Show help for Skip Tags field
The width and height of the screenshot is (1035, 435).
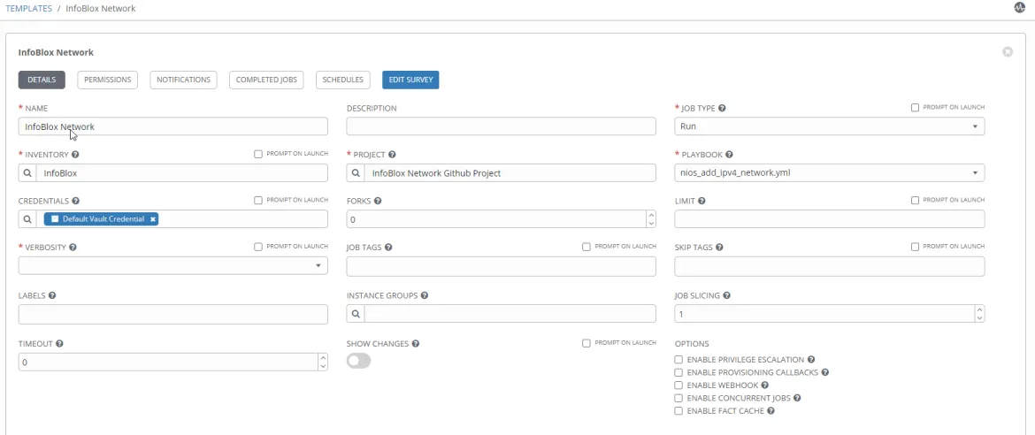point(719,247)
